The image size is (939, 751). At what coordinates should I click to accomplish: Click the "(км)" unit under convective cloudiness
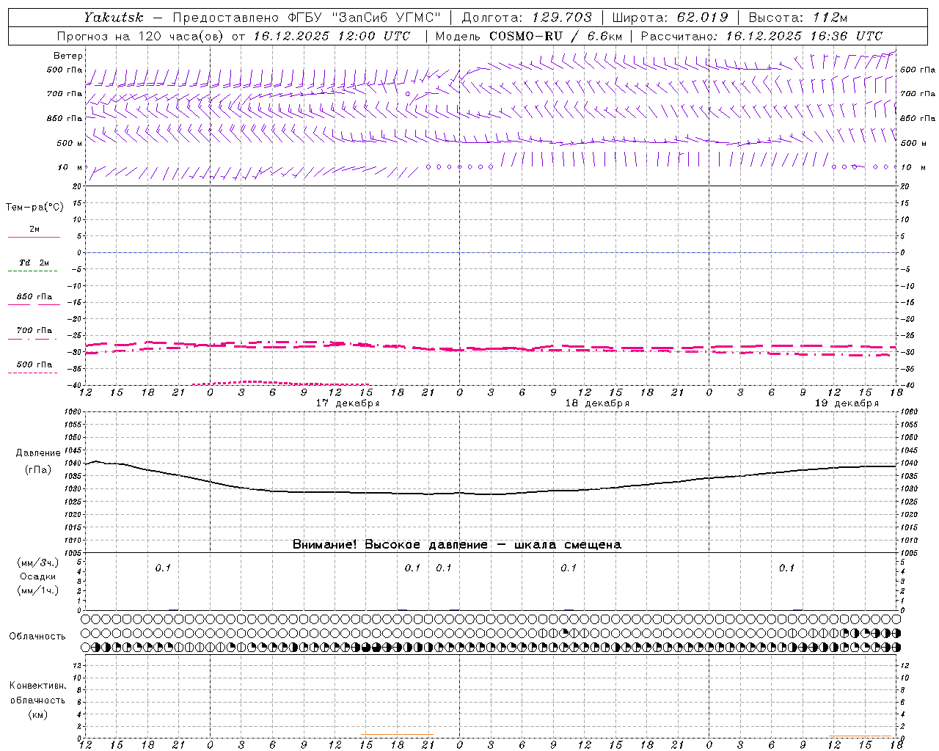pos(37,714)
